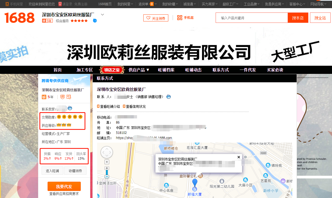Open 查看信用状况 link

[x=136, y=106]
